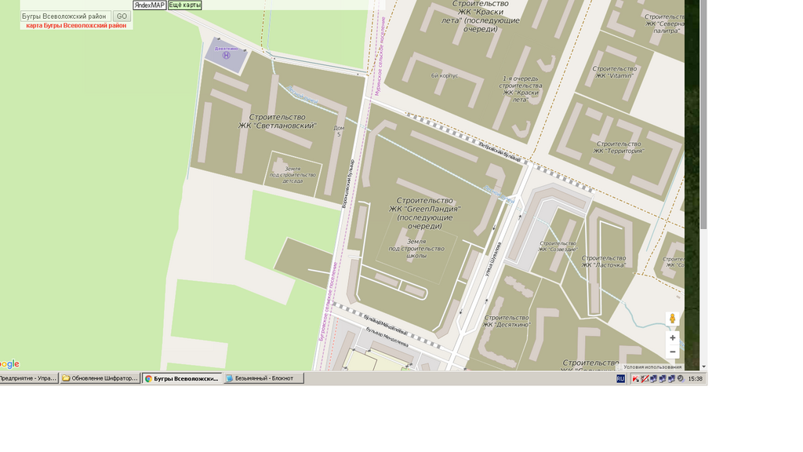Click the scrollbar down arrow
The image size is (803, 452).
(703, 366)
